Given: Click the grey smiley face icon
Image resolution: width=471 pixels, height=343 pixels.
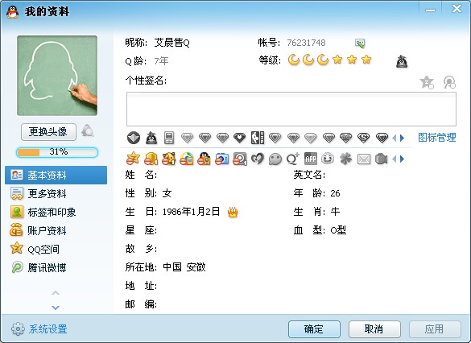Looking at the screenshot, I should pyautogui.click(x=328, y=159).
